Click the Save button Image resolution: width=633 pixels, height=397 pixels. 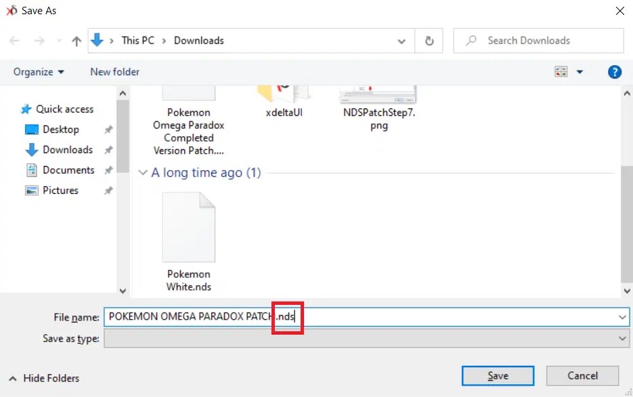tap(498, 375)
